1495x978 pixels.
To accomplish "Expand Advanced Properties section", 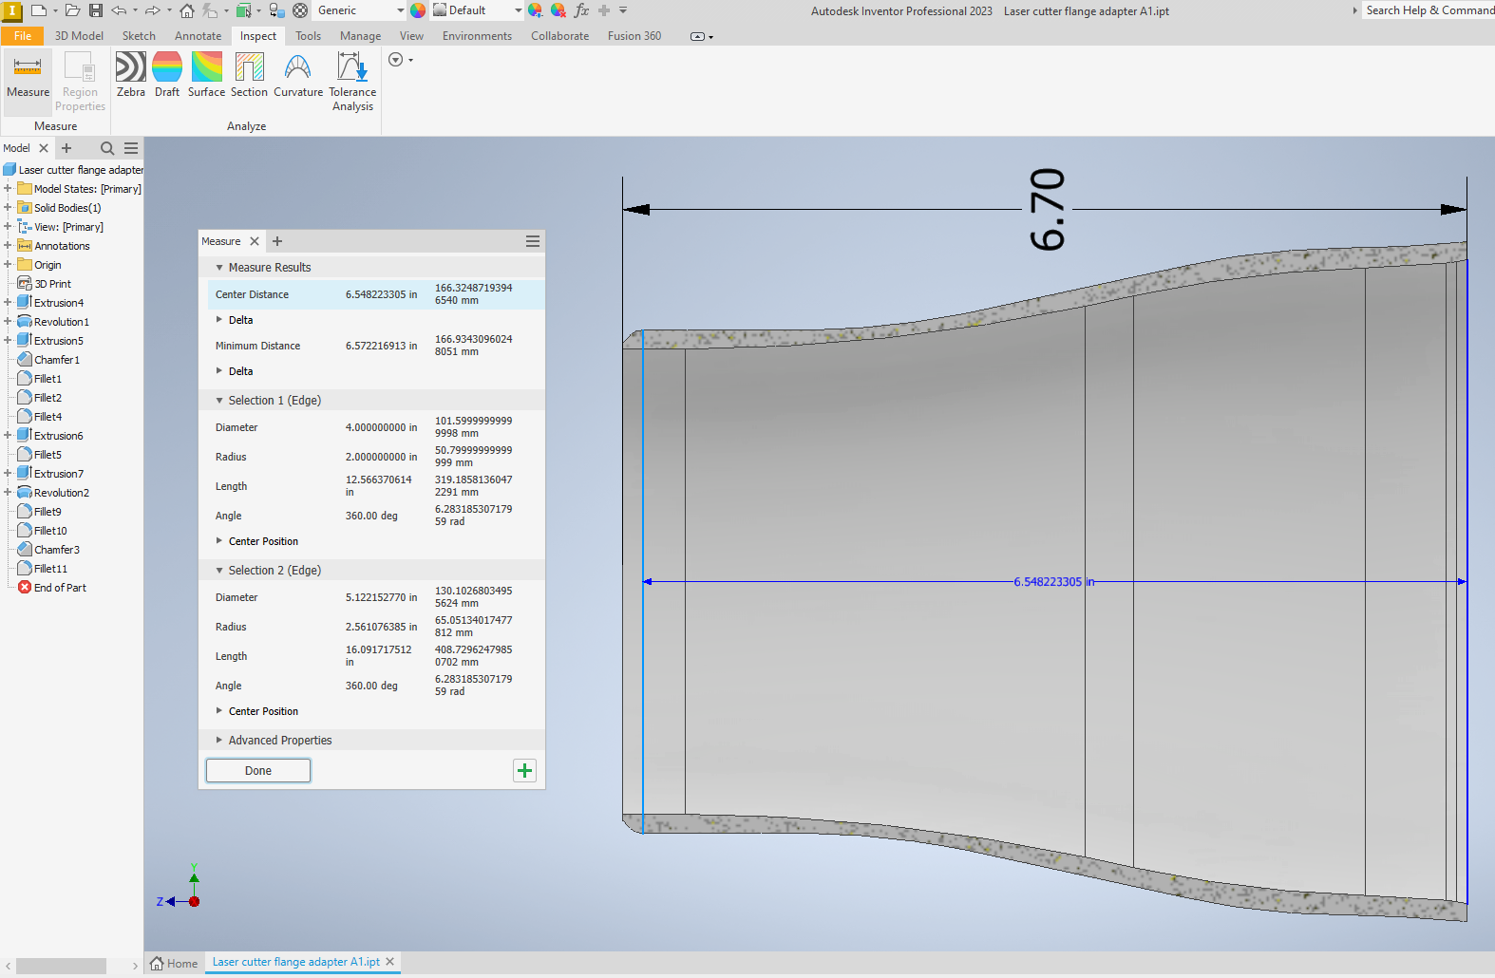I will click(x=219, y=741).
